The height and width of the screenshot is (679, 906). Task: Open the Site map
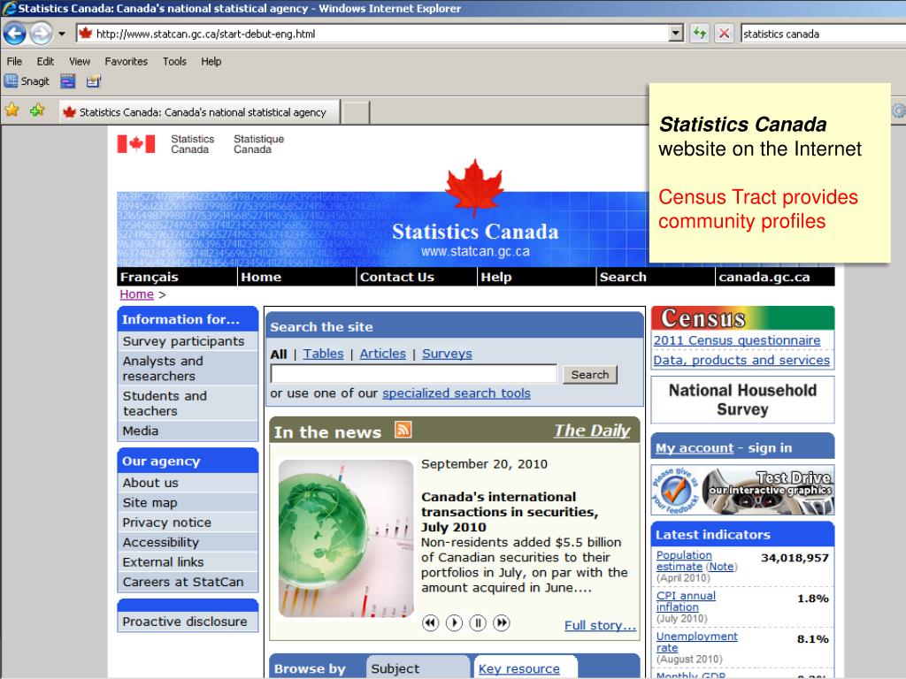150,502
